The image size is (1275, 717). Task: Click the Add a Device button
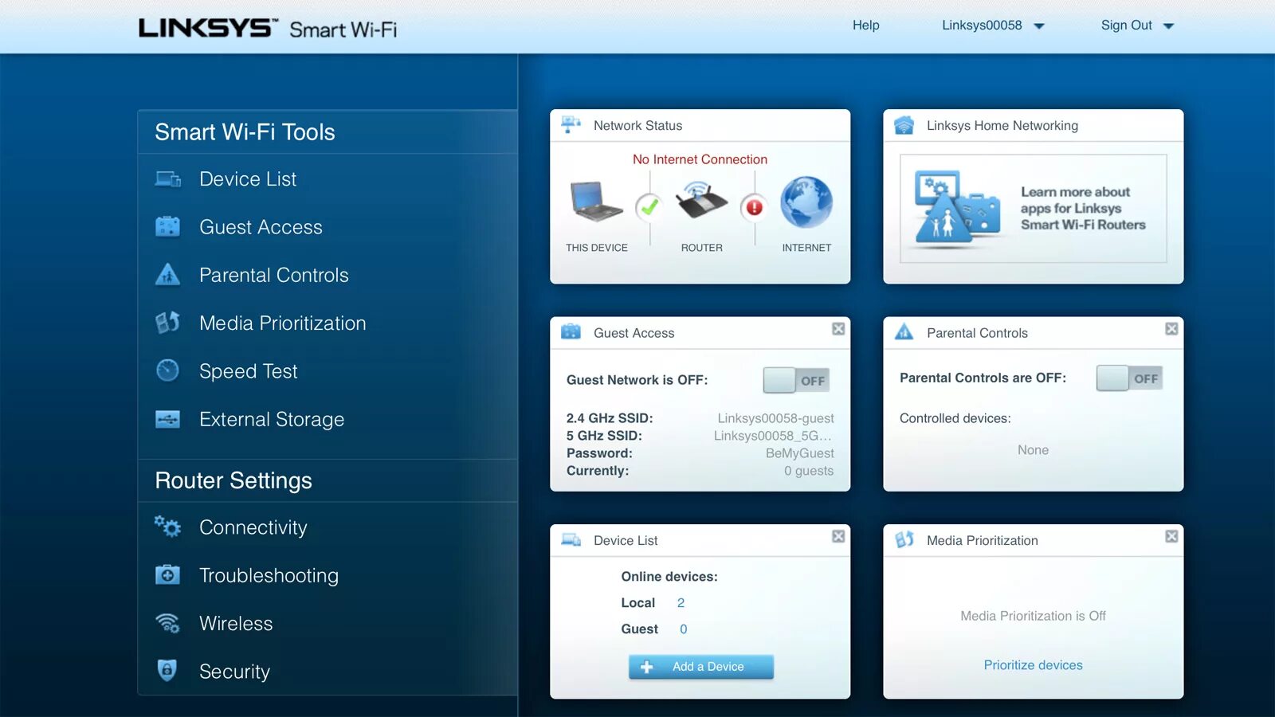pyautogui.click(x=701, y=667)
